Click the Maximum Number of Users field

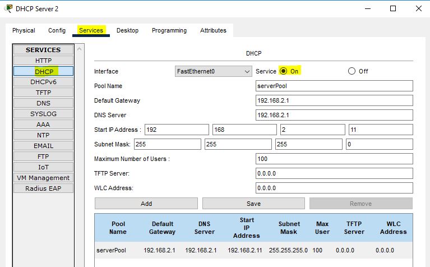(x=334, y=159)
